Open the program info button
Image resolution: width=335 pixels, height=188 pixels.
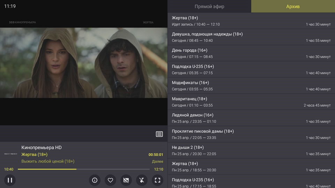(95, 180)
